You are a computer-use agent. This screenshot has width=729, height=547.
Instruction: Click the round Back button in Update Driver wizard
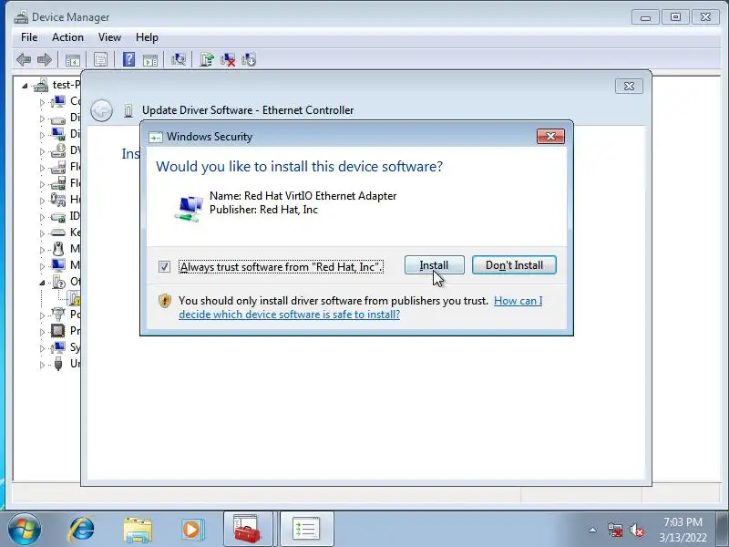click(x=101, y=110)
